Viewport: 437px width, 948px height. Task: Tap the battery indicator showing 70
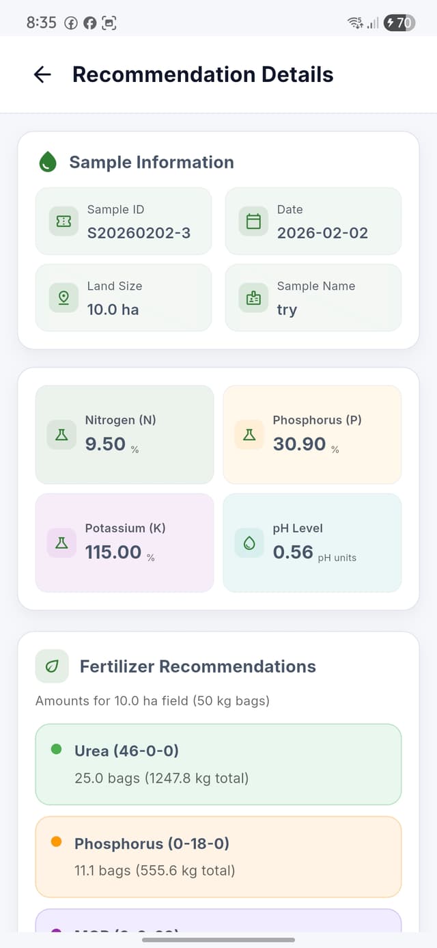(x=400, y=23)
